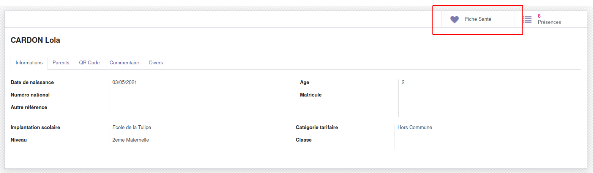This screenshot has height=173, width=593.
Task: Open the Fiche Santé button
Action: [478, 19]
